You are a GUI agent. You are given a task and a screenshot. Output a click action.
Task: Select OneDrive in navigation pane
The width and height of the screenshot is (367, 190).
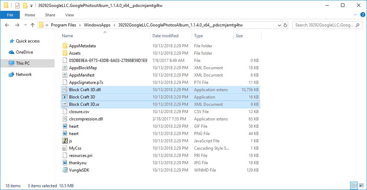point(24,52)
